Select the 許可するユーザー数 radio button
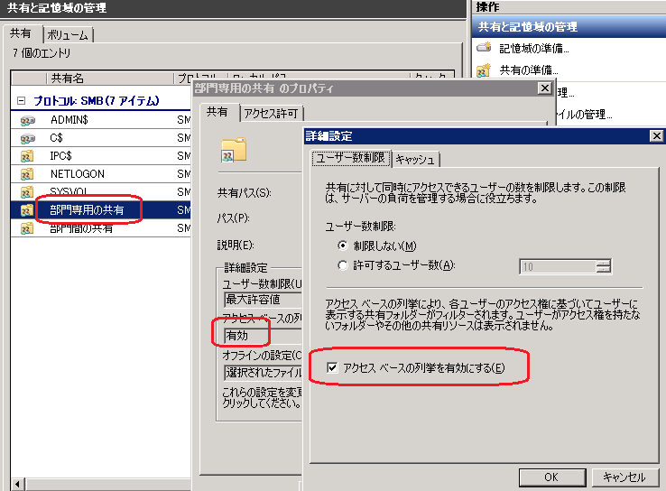Viewport: 666px width, 491px height. click(343, 265)
